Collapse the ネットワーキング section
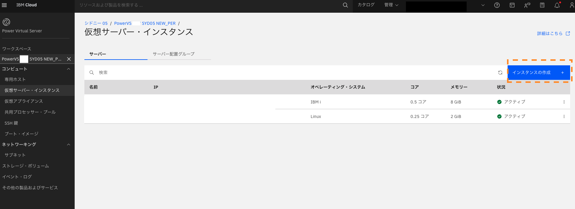The height and width of the screenshot is (209, 575). pyautogui.click(x=69, y=145)
